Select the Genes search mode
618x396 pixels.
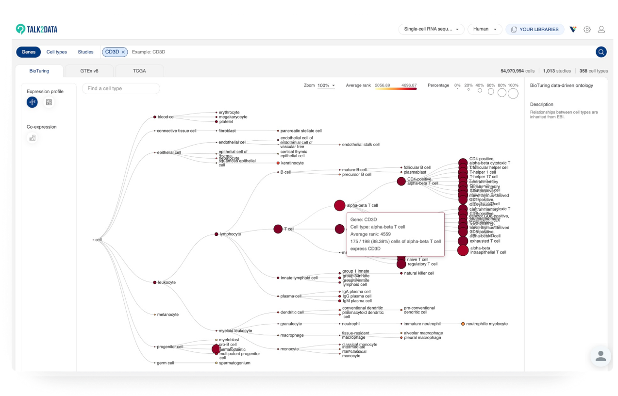coord(29,52)
